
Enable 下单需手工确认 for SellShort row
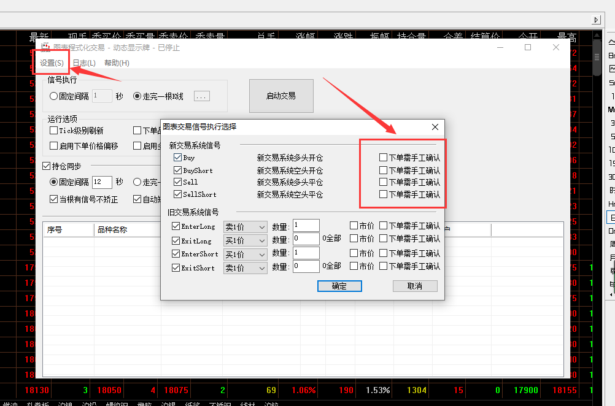pos(383,194)
